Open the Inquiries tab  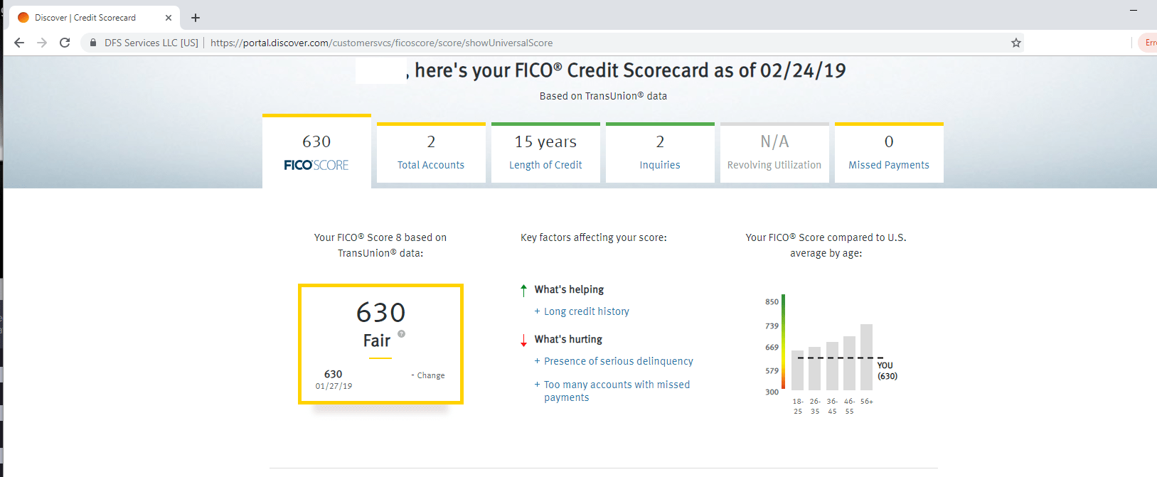(x=660, y=153)
